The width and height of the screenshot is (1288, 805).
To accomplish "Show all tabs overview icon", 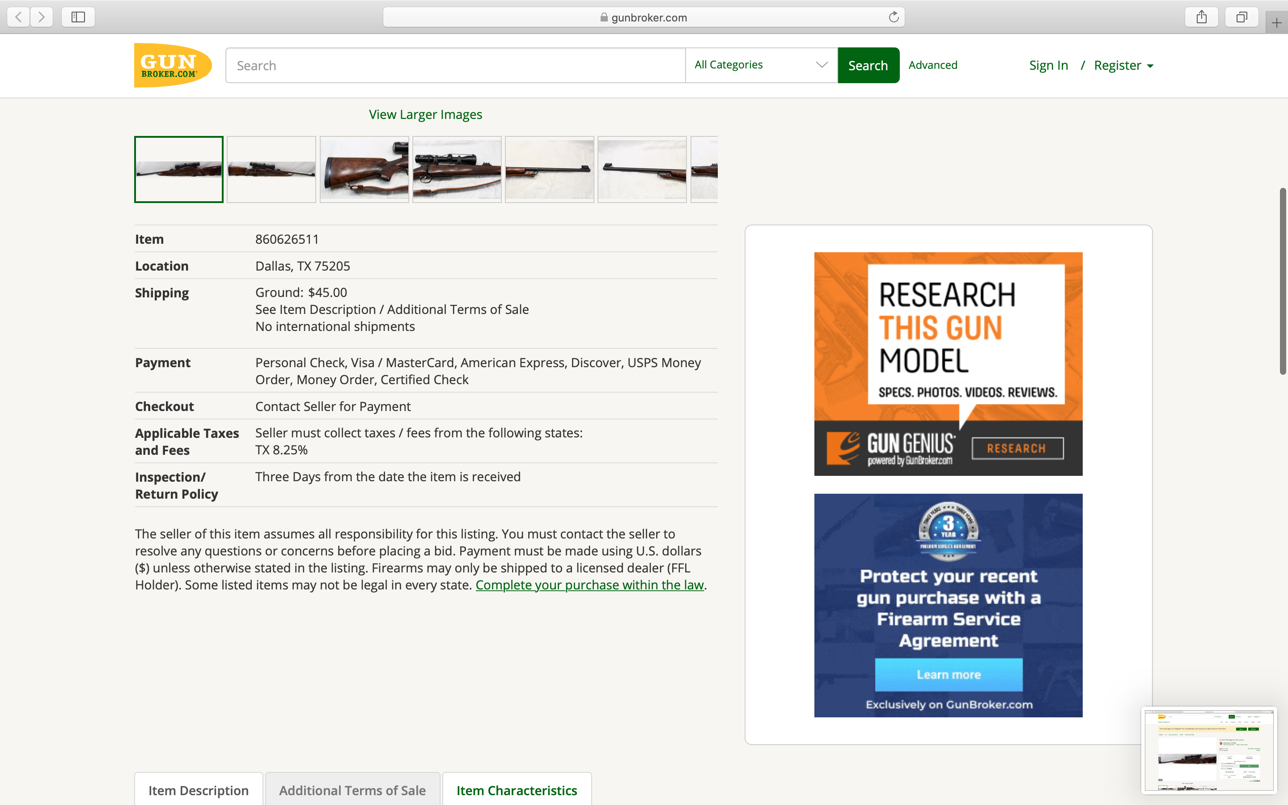I will click(1241, 17).
